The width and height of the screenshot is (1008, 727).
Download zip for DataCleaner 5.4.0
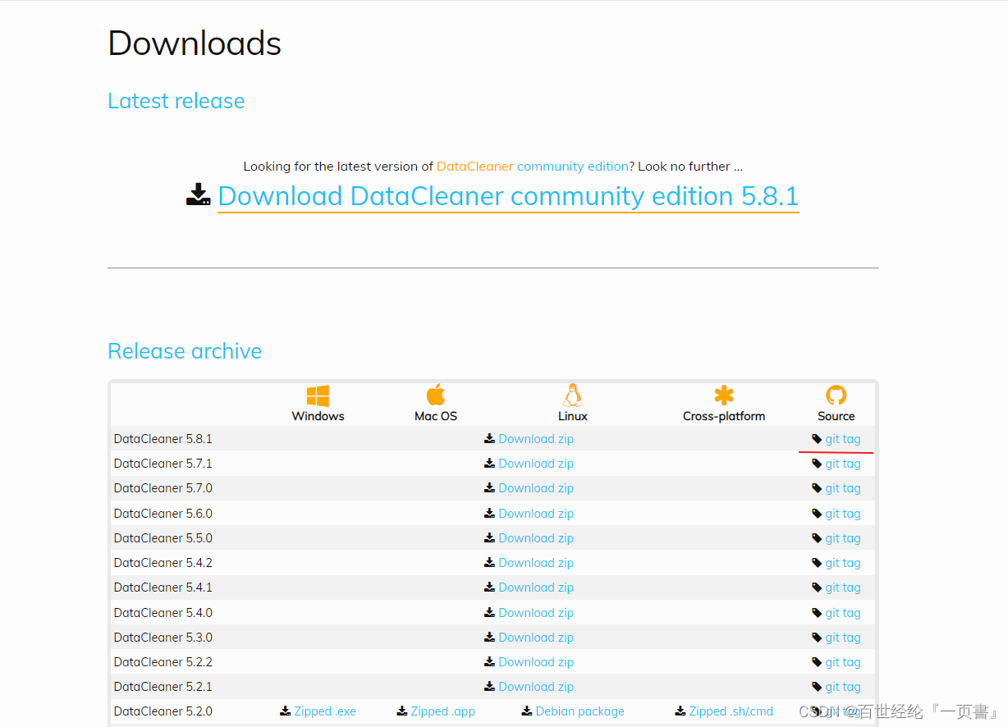pos(536,613)
